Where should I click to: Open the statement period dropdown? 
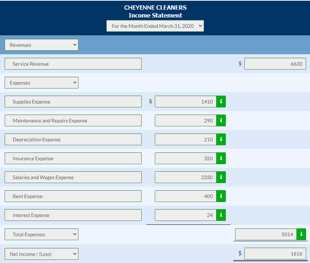pos(155,26)
